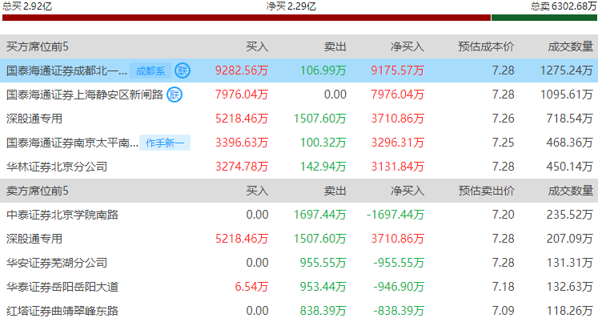This screenshot has height=318, width=598.
Task: Click 净买入 header in buyer table
Action: (407, 46)
